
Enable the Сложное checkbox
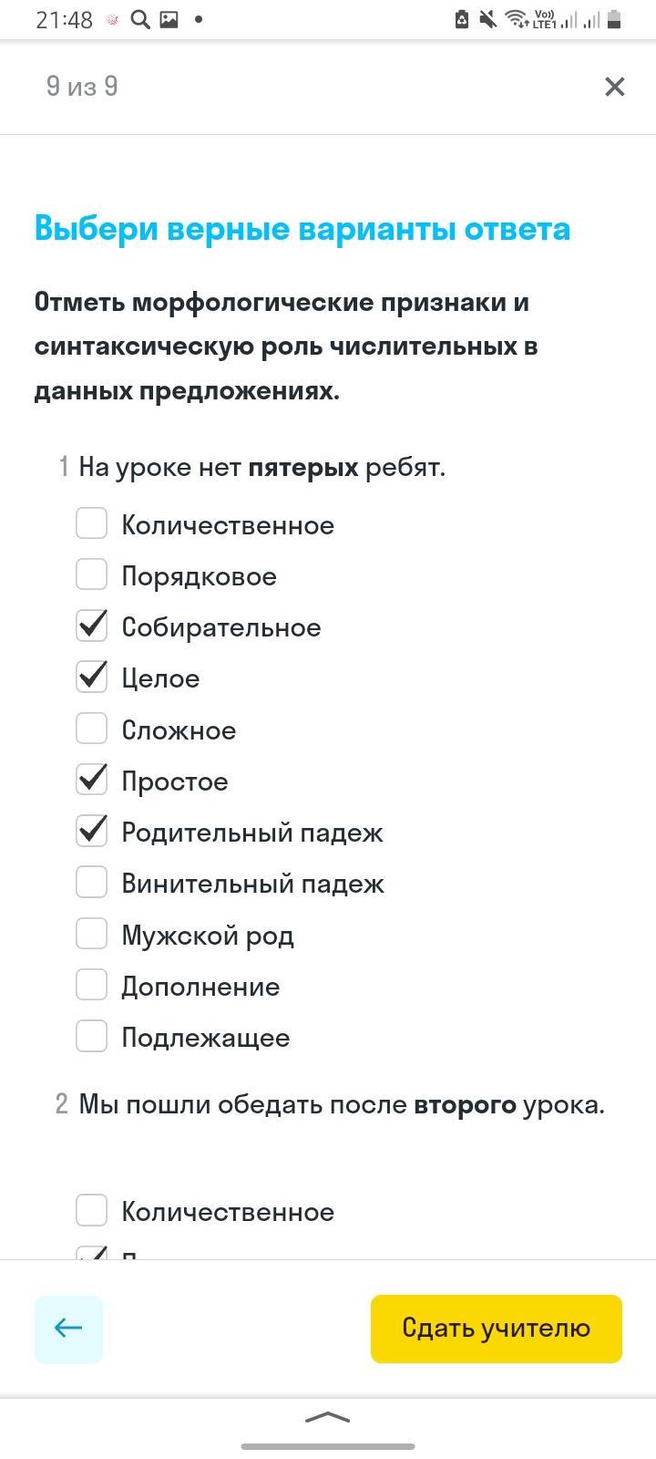coord(91,729)
